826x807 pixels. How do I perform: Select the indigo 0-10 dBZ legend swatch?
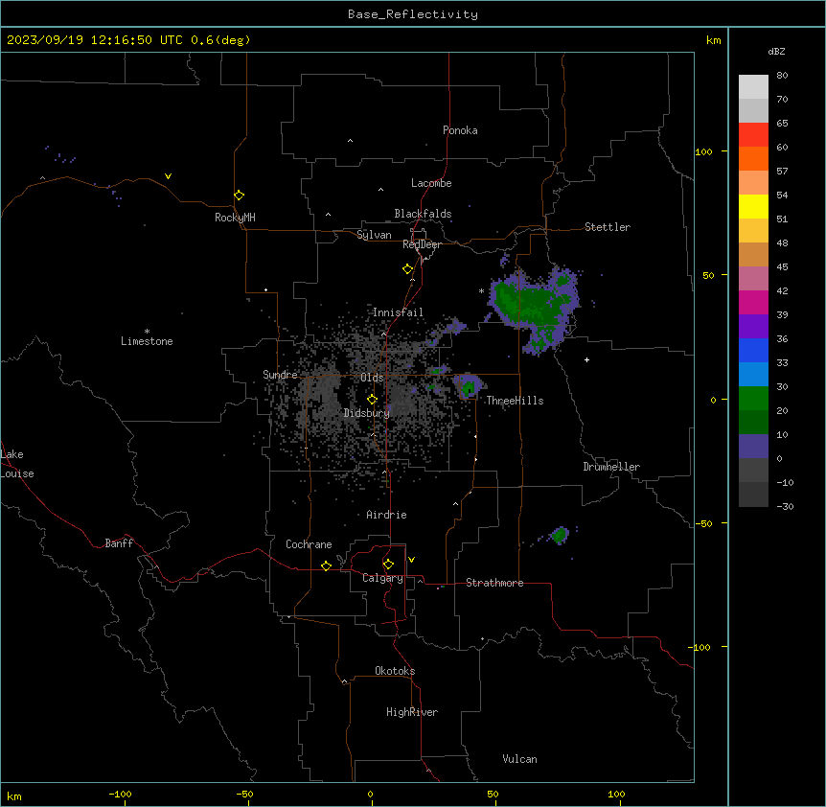pyautogui.click(x=753, y=447)
